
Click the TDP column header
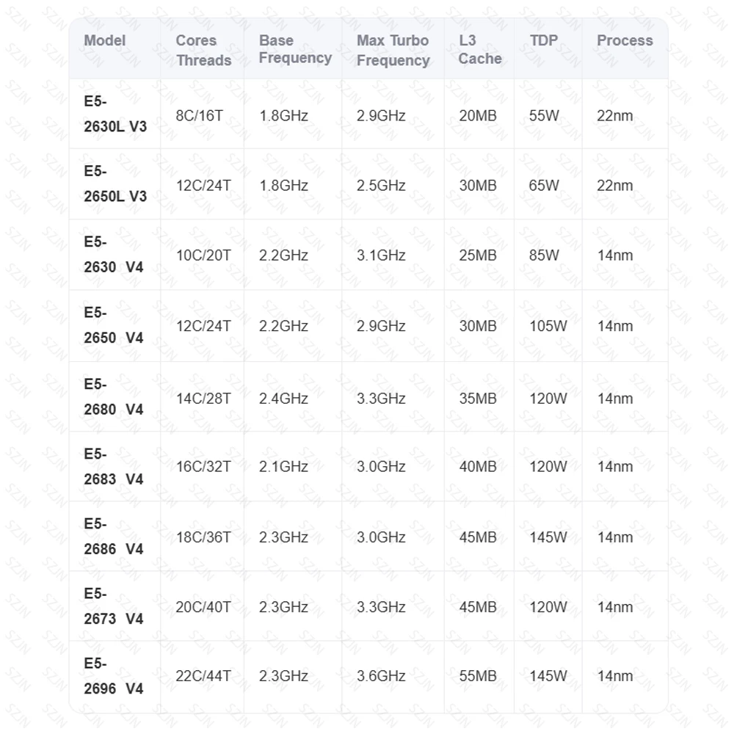click(x=544, y=41)
